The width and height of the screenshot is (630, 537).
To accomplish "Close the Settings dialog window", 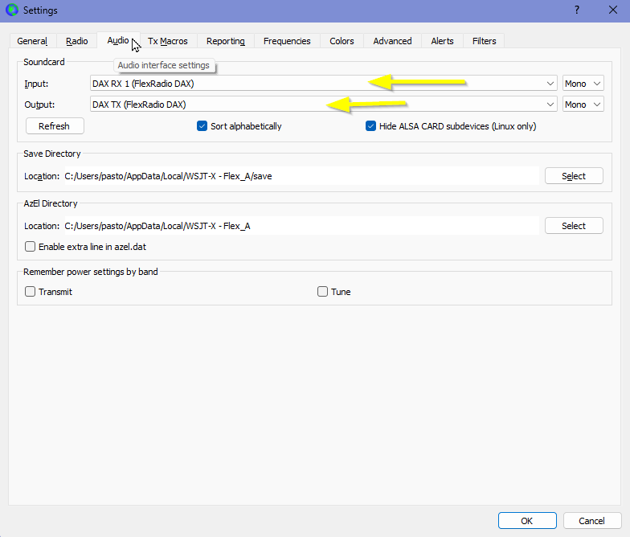I will pyautogui.click(x=612, y=10).
